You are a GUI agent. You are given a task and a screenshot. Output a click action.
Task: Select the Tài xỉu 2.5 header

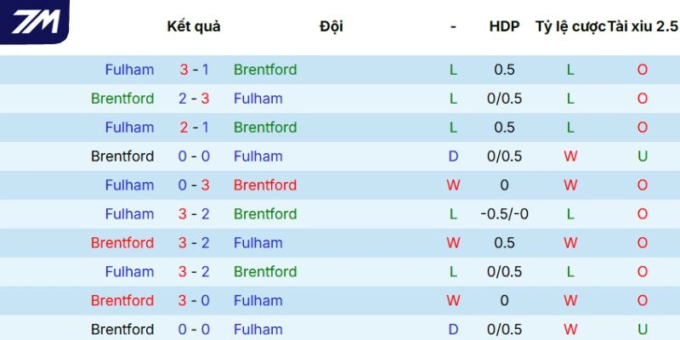tap(643, 26)
